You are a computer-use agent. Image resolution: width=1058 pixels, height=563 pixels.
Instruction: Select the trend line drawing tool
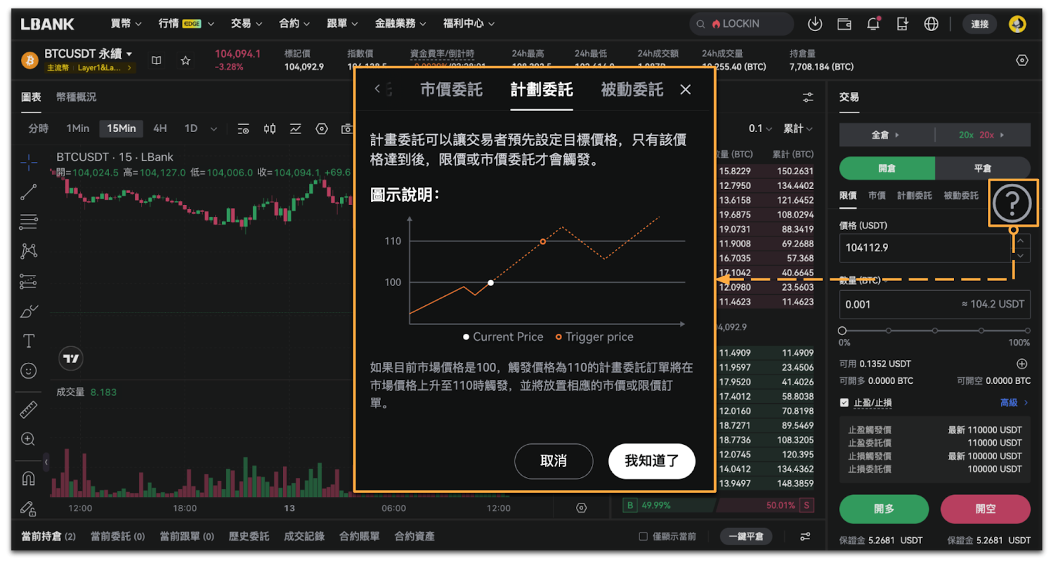point(28,192)
